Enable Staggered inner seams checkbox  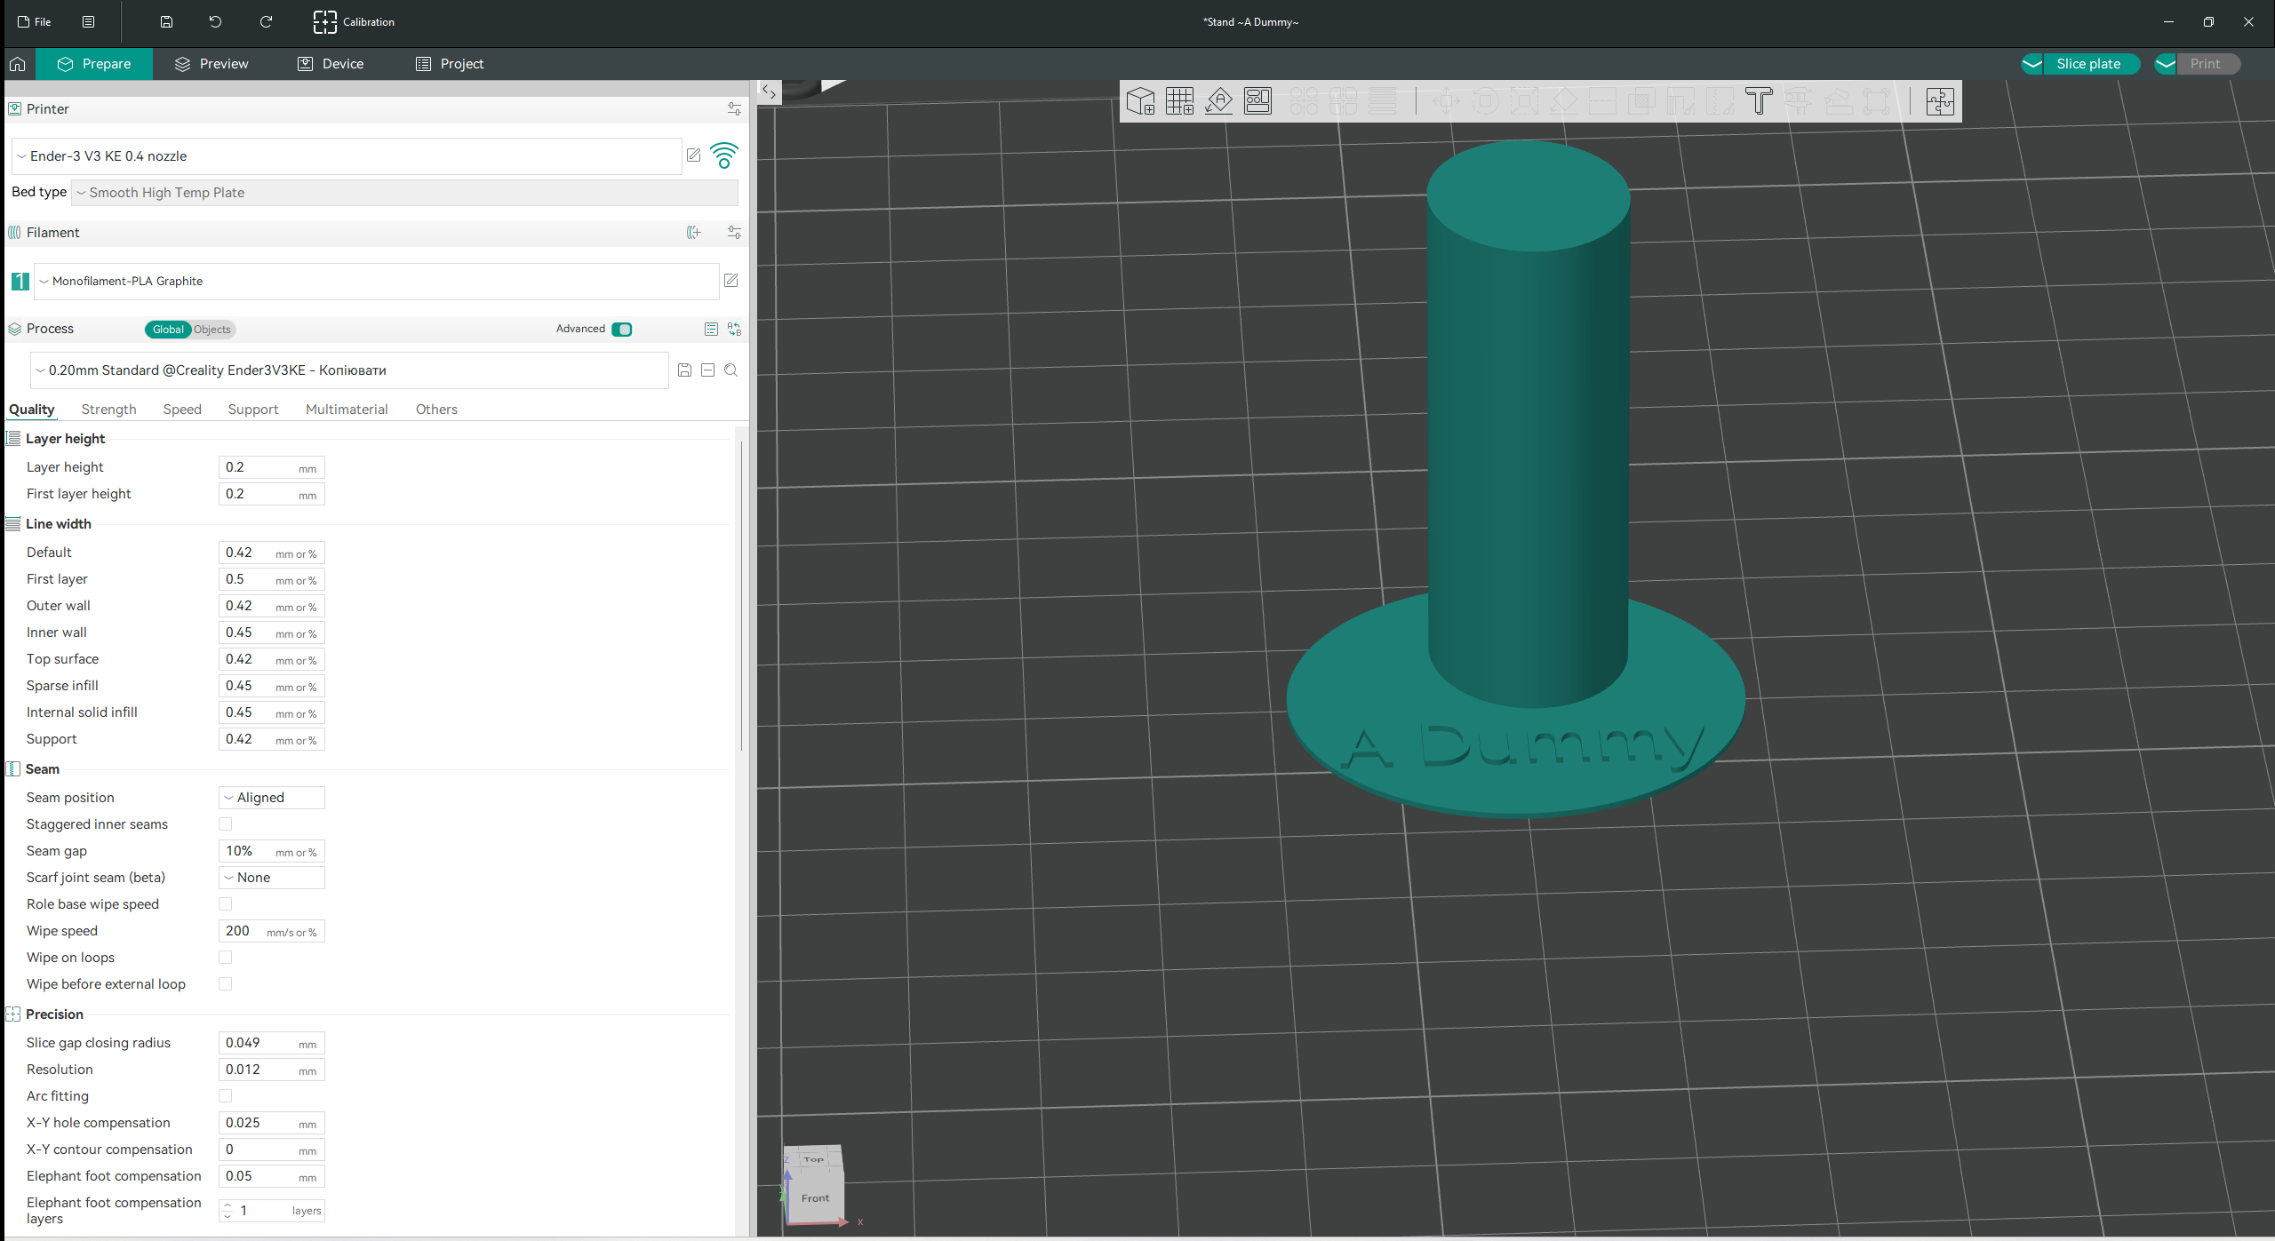point(226,824)
